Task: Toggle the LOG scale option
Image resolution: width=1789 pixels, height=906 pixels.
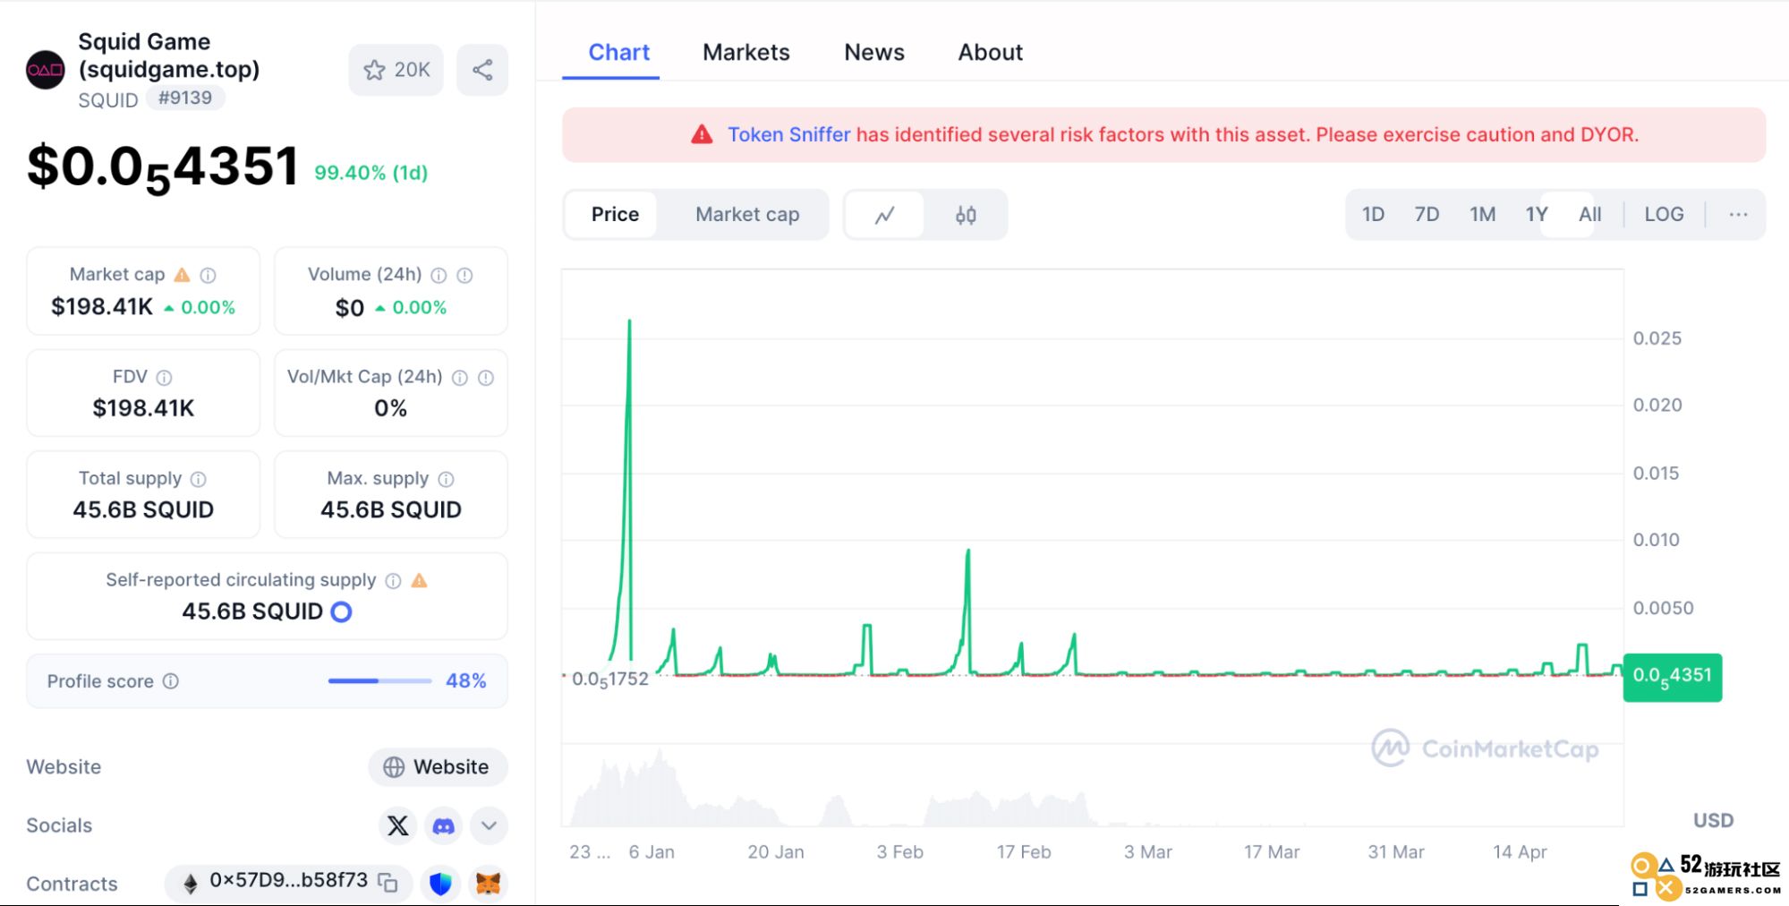Action: coord(1664,215)
